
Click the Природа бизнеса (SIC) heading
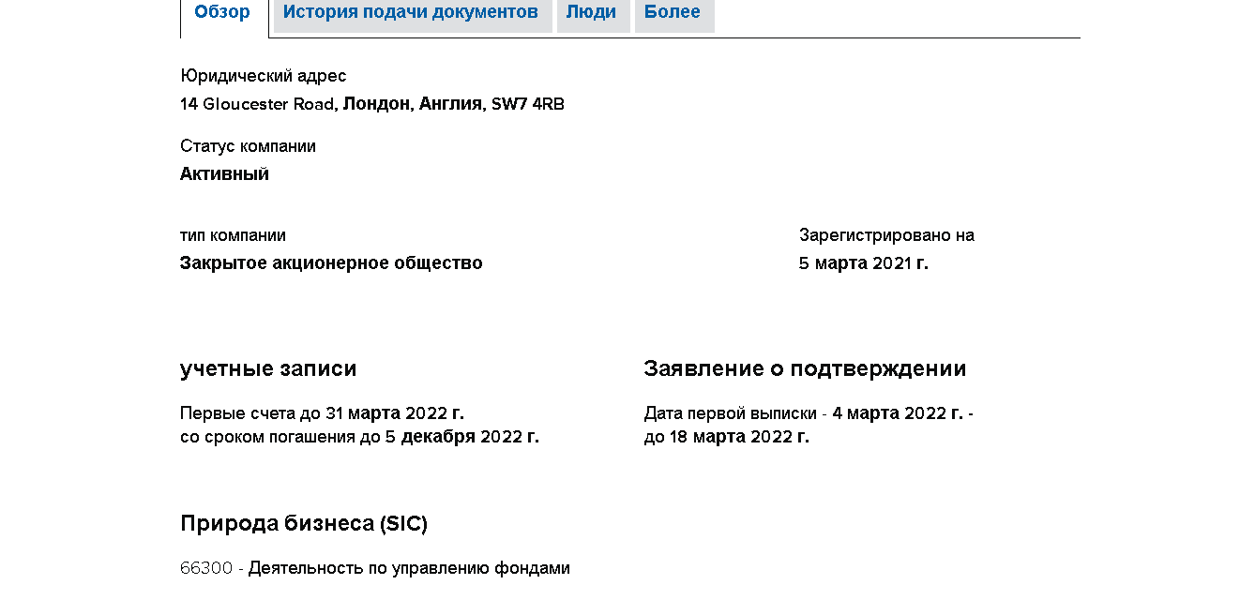tap(304, 524)
